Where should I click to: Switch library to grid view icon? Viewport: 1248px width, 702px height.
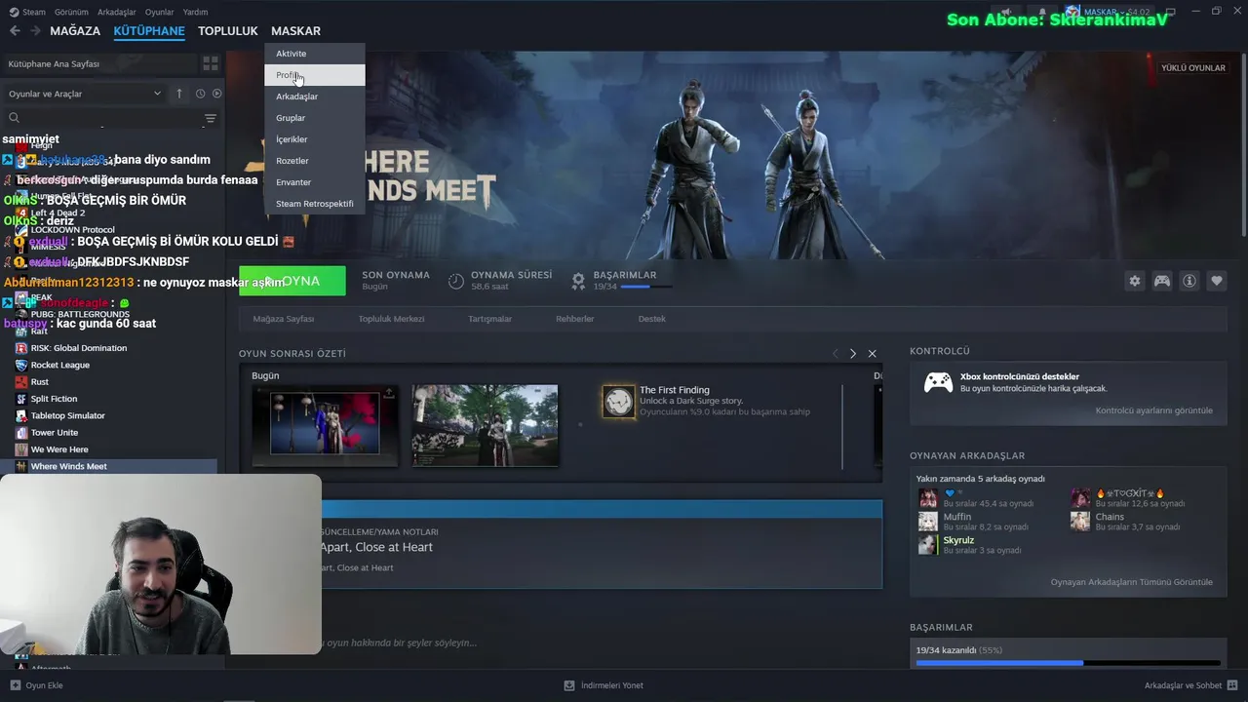coord(210,63)
